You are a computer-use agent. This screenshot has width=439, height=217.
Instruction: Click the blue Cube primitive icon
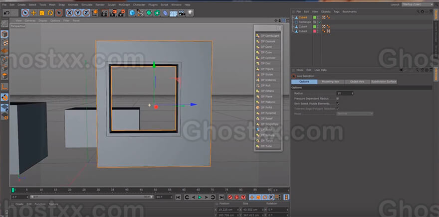tap(132, 13)
